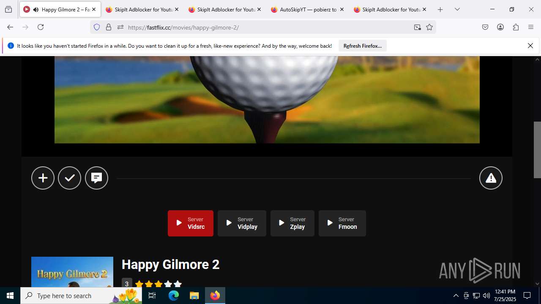The image size is (541, 304).
Task: Open volume control in system tray
Action: point(486,296)
